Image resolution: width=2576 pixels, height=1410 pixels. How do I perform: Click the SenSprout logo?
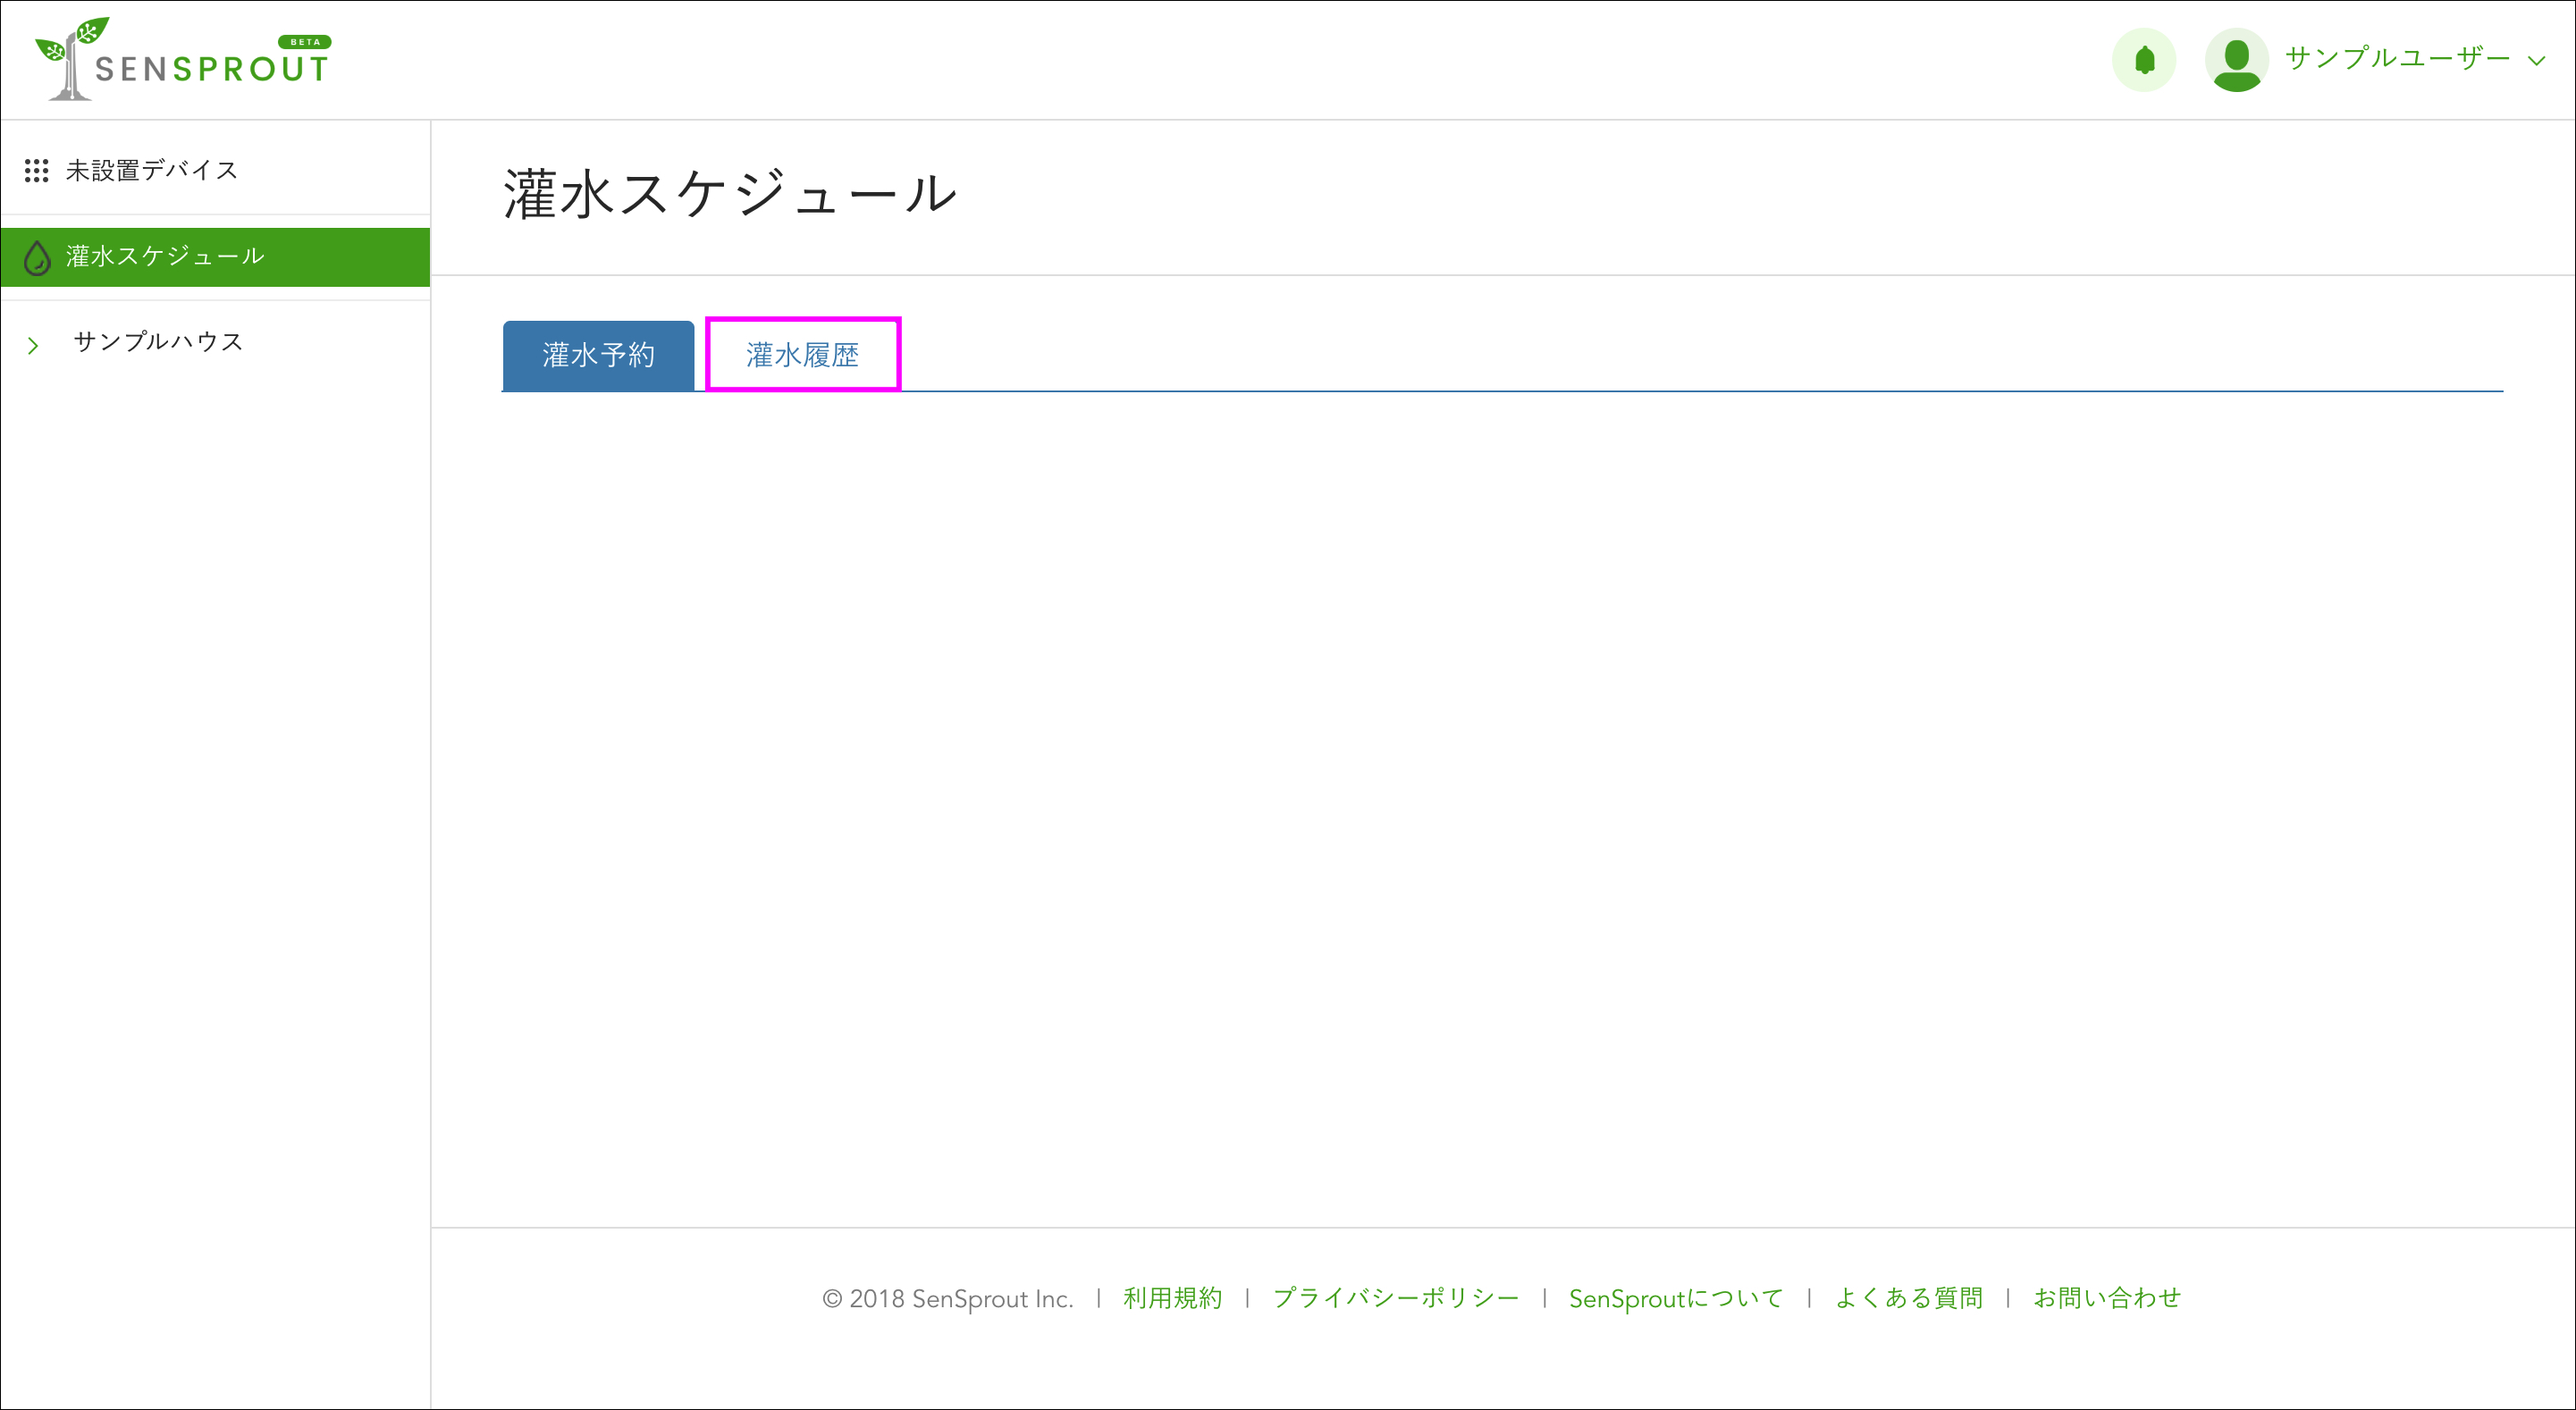click(182, 59)
